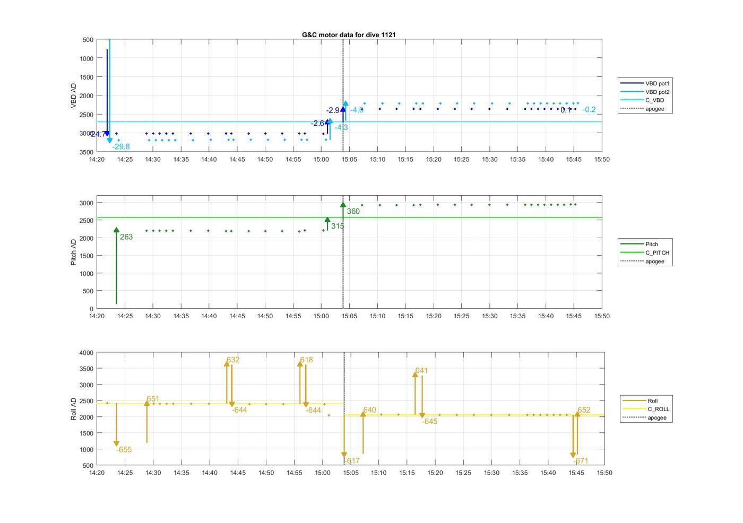The height and width of the screenshot is (523, 743).
Task: Click "apogee" in the Pitch plot legend
Action: [645, 261]
